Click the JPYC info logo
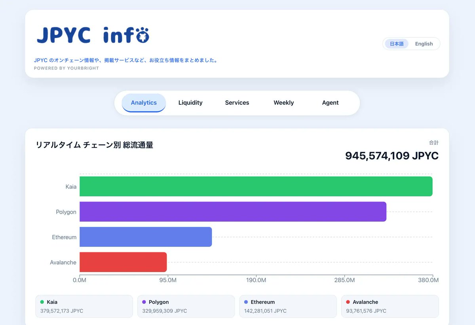Viewport: 475px width, 325px height. point(93,35)
